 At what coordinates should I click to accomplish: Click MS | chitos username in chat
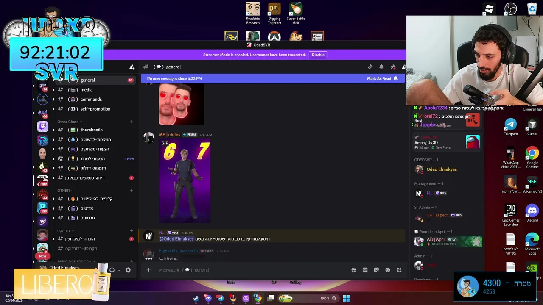(170, 135)
